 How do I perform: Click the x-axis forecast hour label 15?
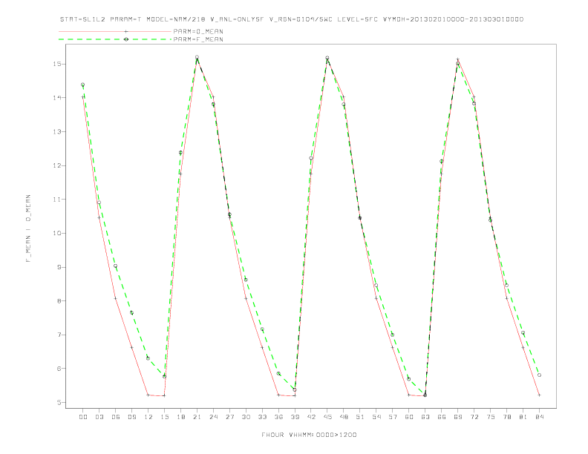point(164,417)
